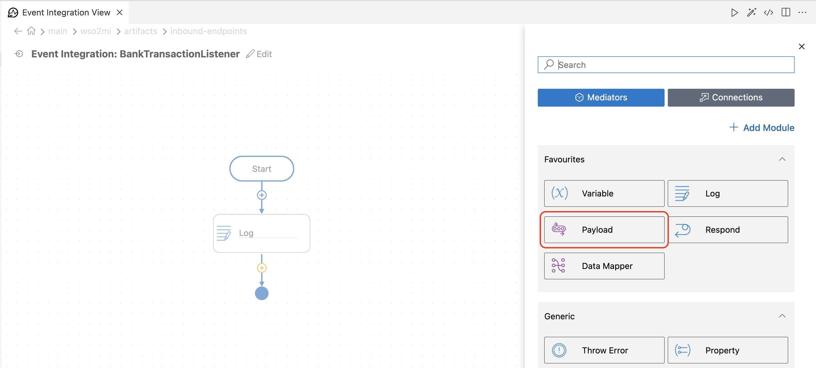816x368 pixels.
Task: Run the integration using the play icon
Action: point(735,13)
